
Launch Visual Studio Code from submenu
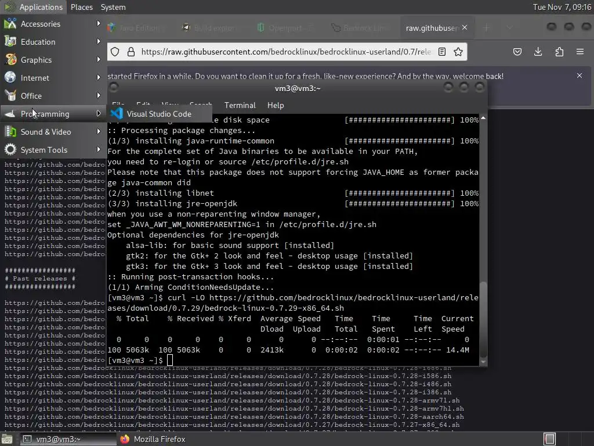click(160, 114)
